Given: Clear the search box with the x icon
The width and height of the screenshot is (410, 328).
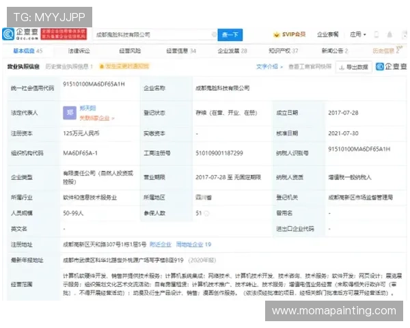Looking at the screenshot, I should pyautogui.click(x=214, y=35).
